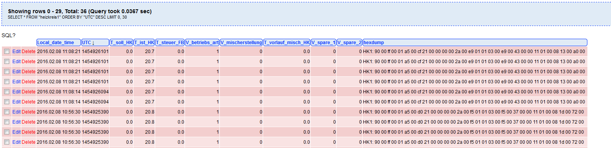
Task: Edit the second 11:08:21 row
Action: click(x=16, y=62)
